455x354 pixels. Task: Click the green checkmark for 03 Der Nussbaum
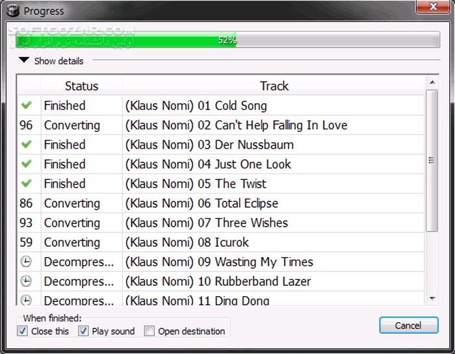point(27,144)
